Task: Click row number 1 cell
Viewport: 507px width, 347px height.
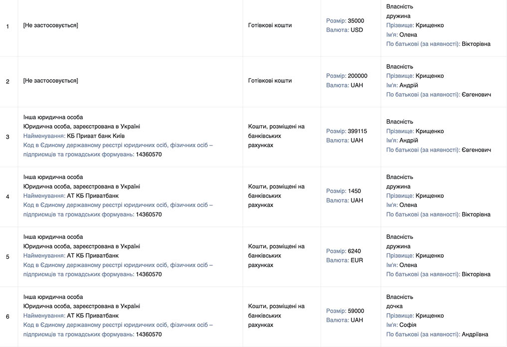Action: pos(7,26)
